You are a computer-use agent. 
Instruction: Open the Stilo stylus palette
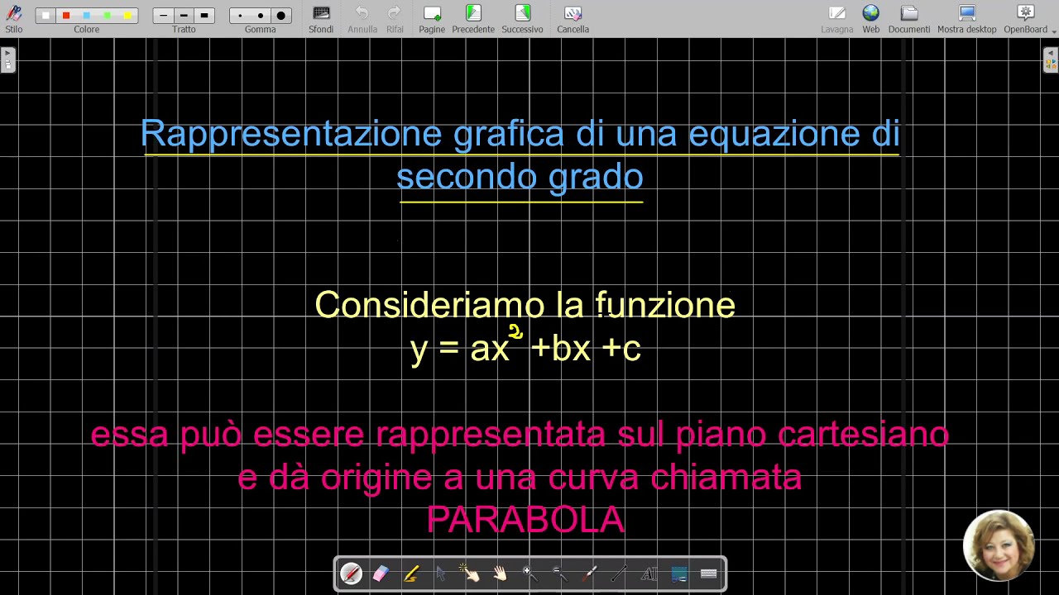[x=14, y=18]
